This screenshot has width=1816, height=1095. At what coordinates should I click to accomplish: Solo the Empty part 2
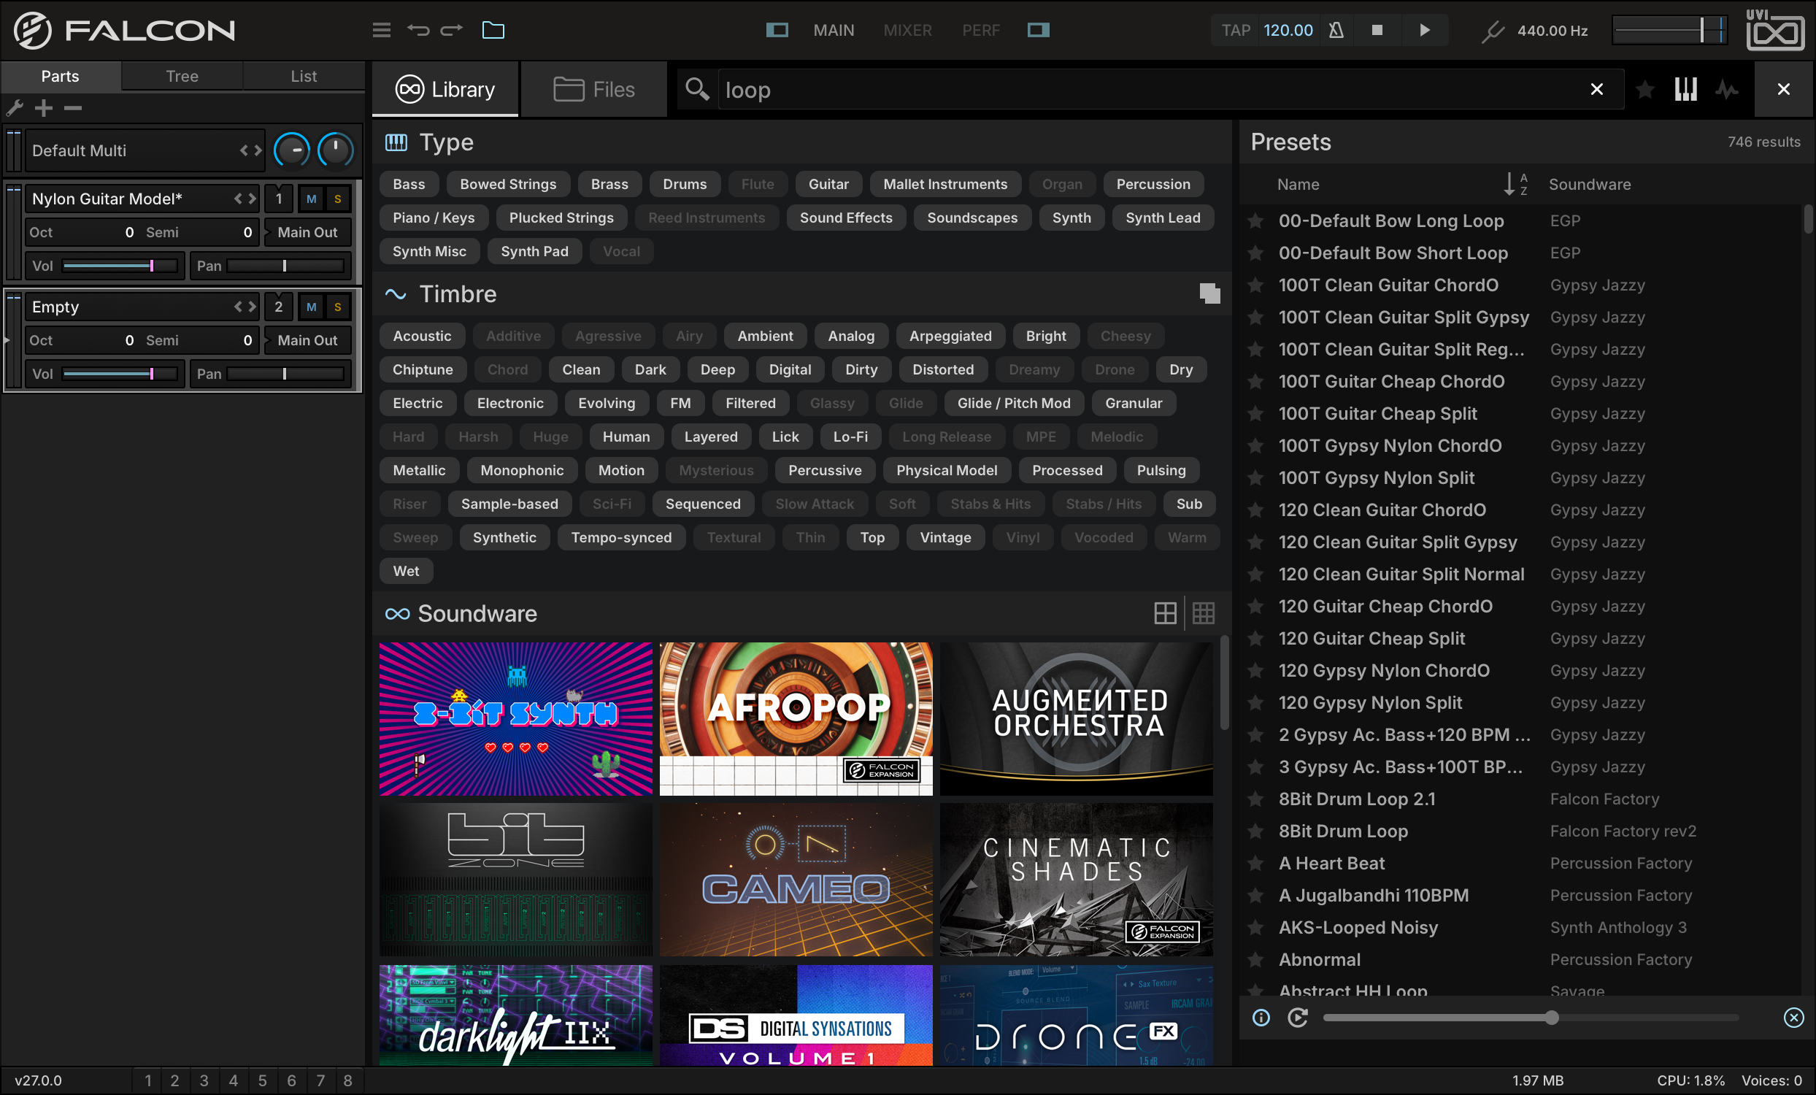(337, 307)
